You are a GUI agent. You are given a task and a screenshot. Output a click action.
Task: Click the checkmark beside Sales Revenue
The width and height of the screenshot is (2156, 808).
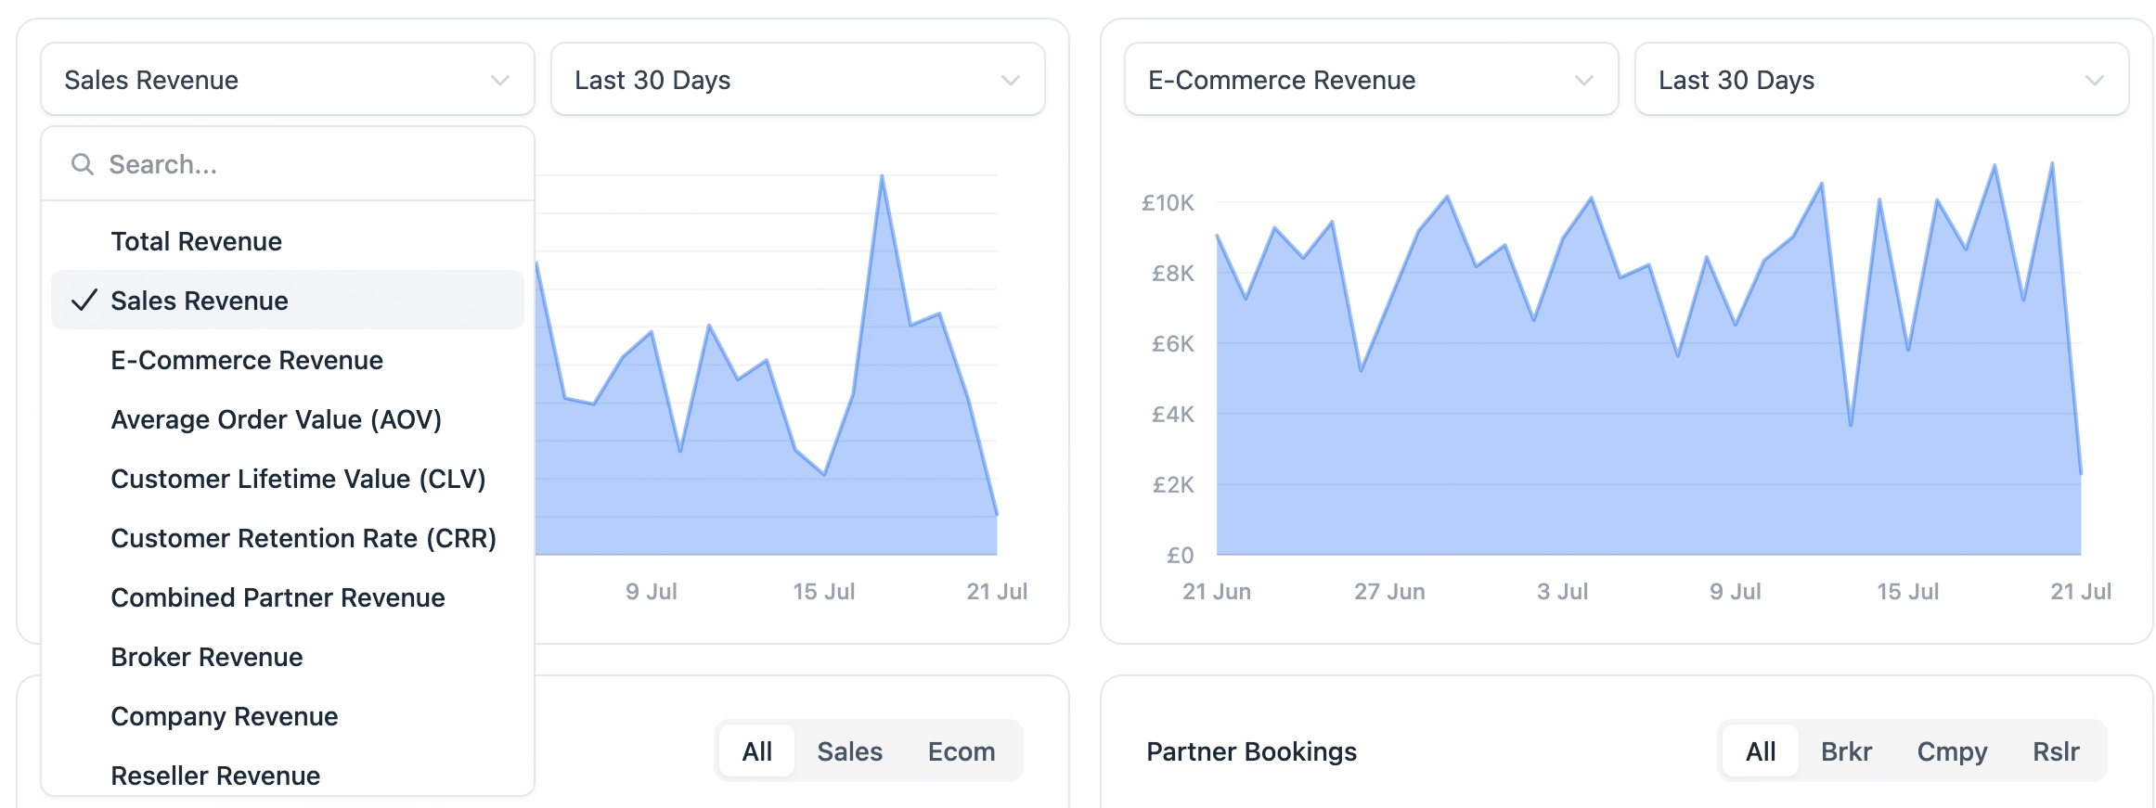point(84,301)
